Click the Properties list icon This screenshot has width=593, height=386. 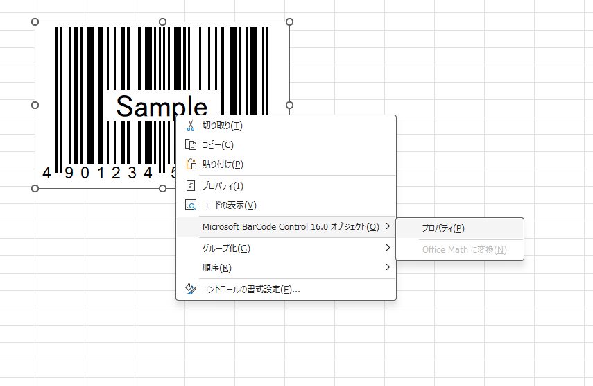point(191,185)
